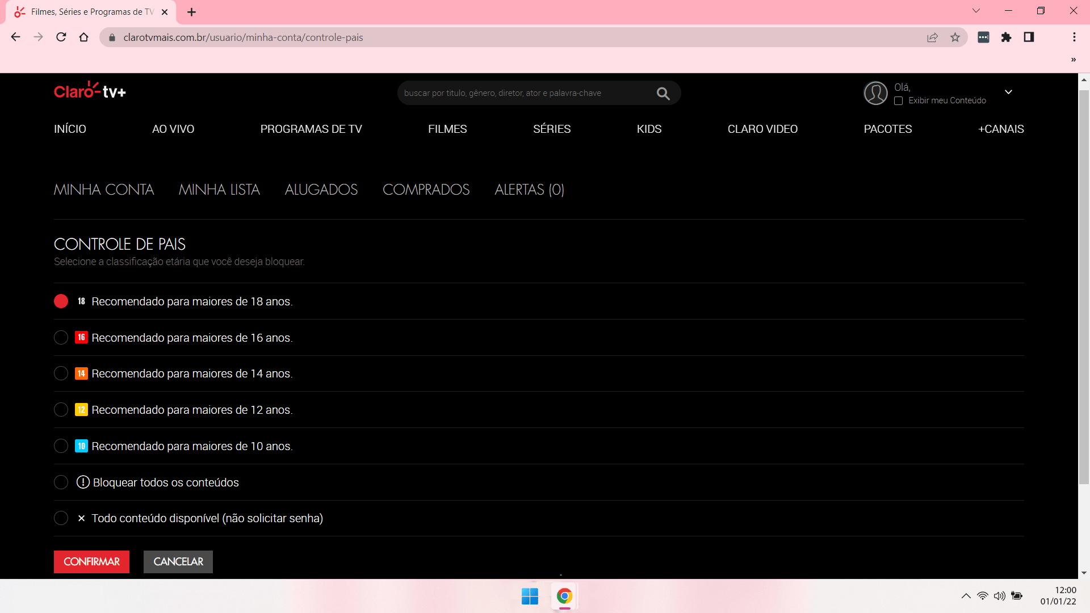Click the page vertical scrollbar thumb

point(1084,287)
